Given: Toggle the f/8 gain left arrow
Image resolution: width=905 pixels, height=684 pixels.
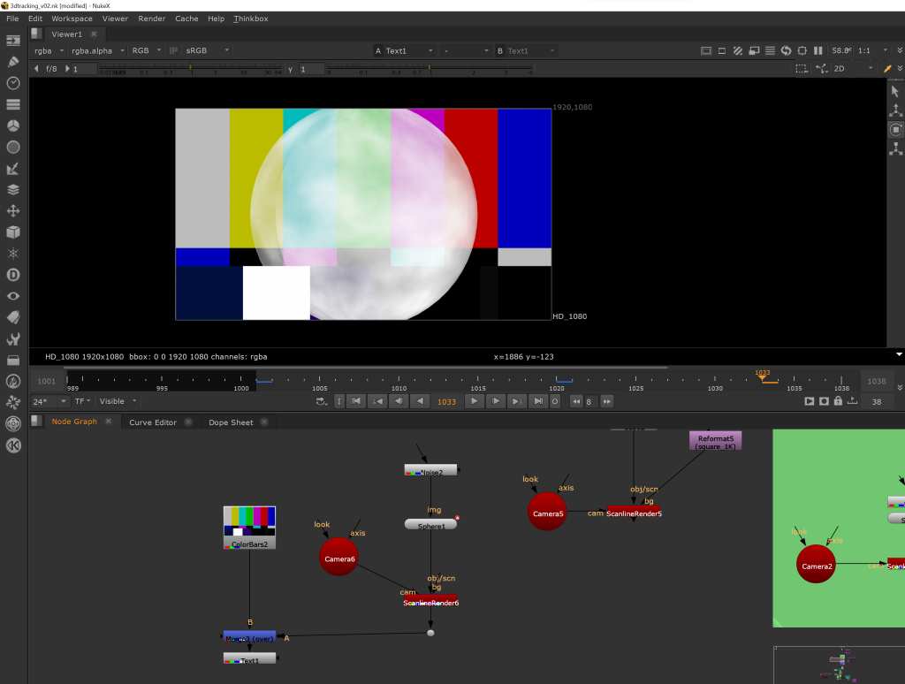Looking at the screenshot, I should pyautogui.click(x=36, y=69).
